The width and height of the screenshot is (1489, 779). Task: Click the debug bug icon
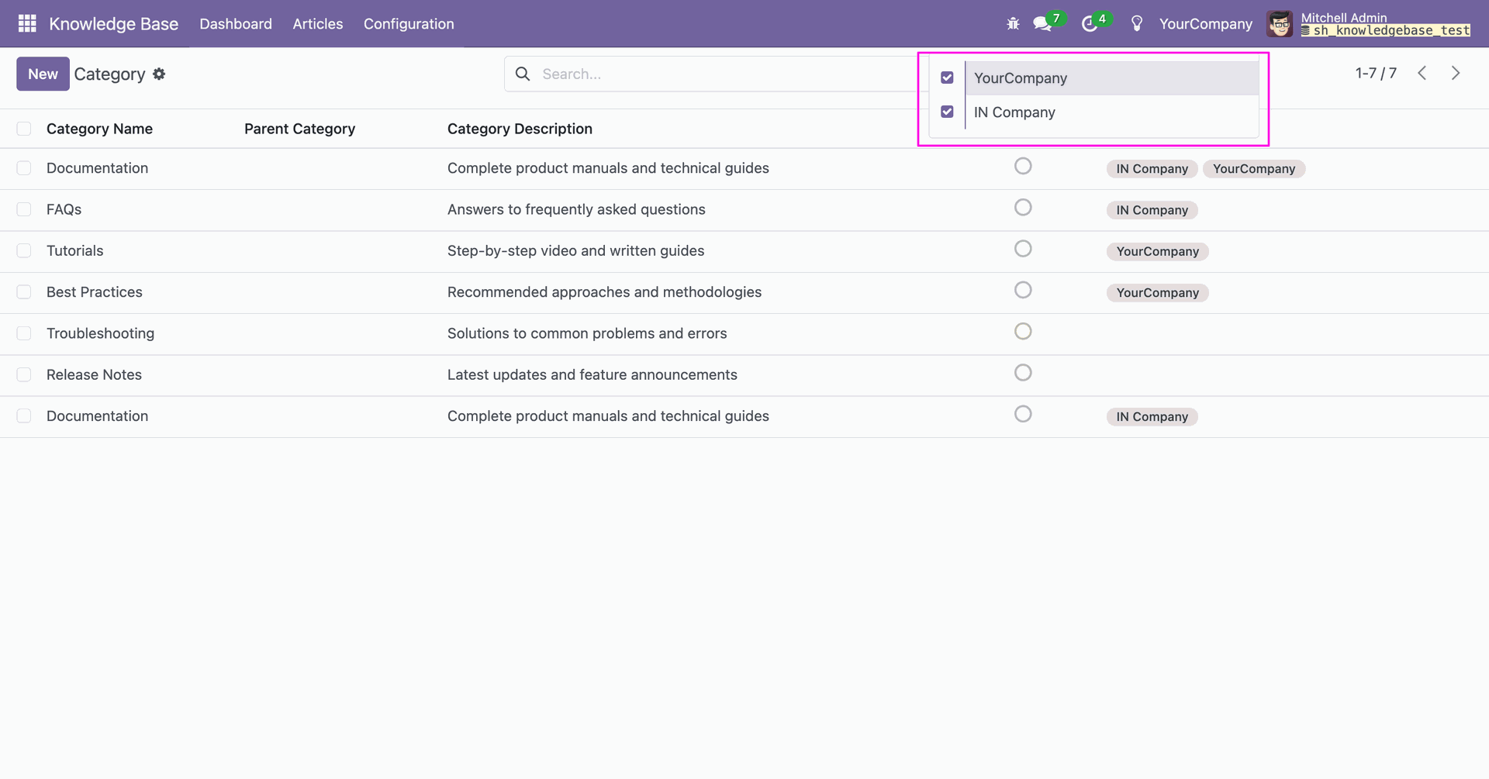coord(1013,24)
